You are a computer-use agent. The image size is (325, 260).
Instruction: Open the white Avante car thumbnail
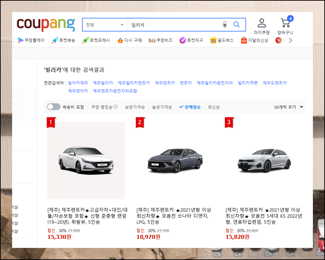coord(86,160)
